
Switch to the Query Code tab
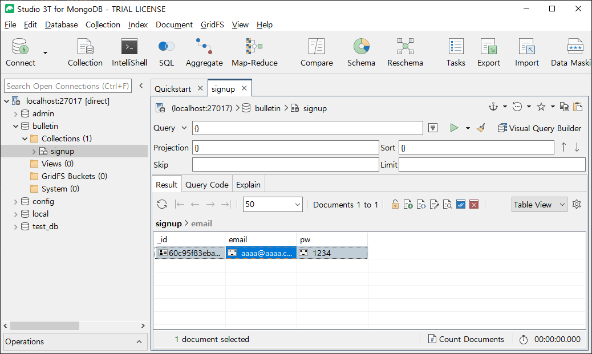click(207, 185)
